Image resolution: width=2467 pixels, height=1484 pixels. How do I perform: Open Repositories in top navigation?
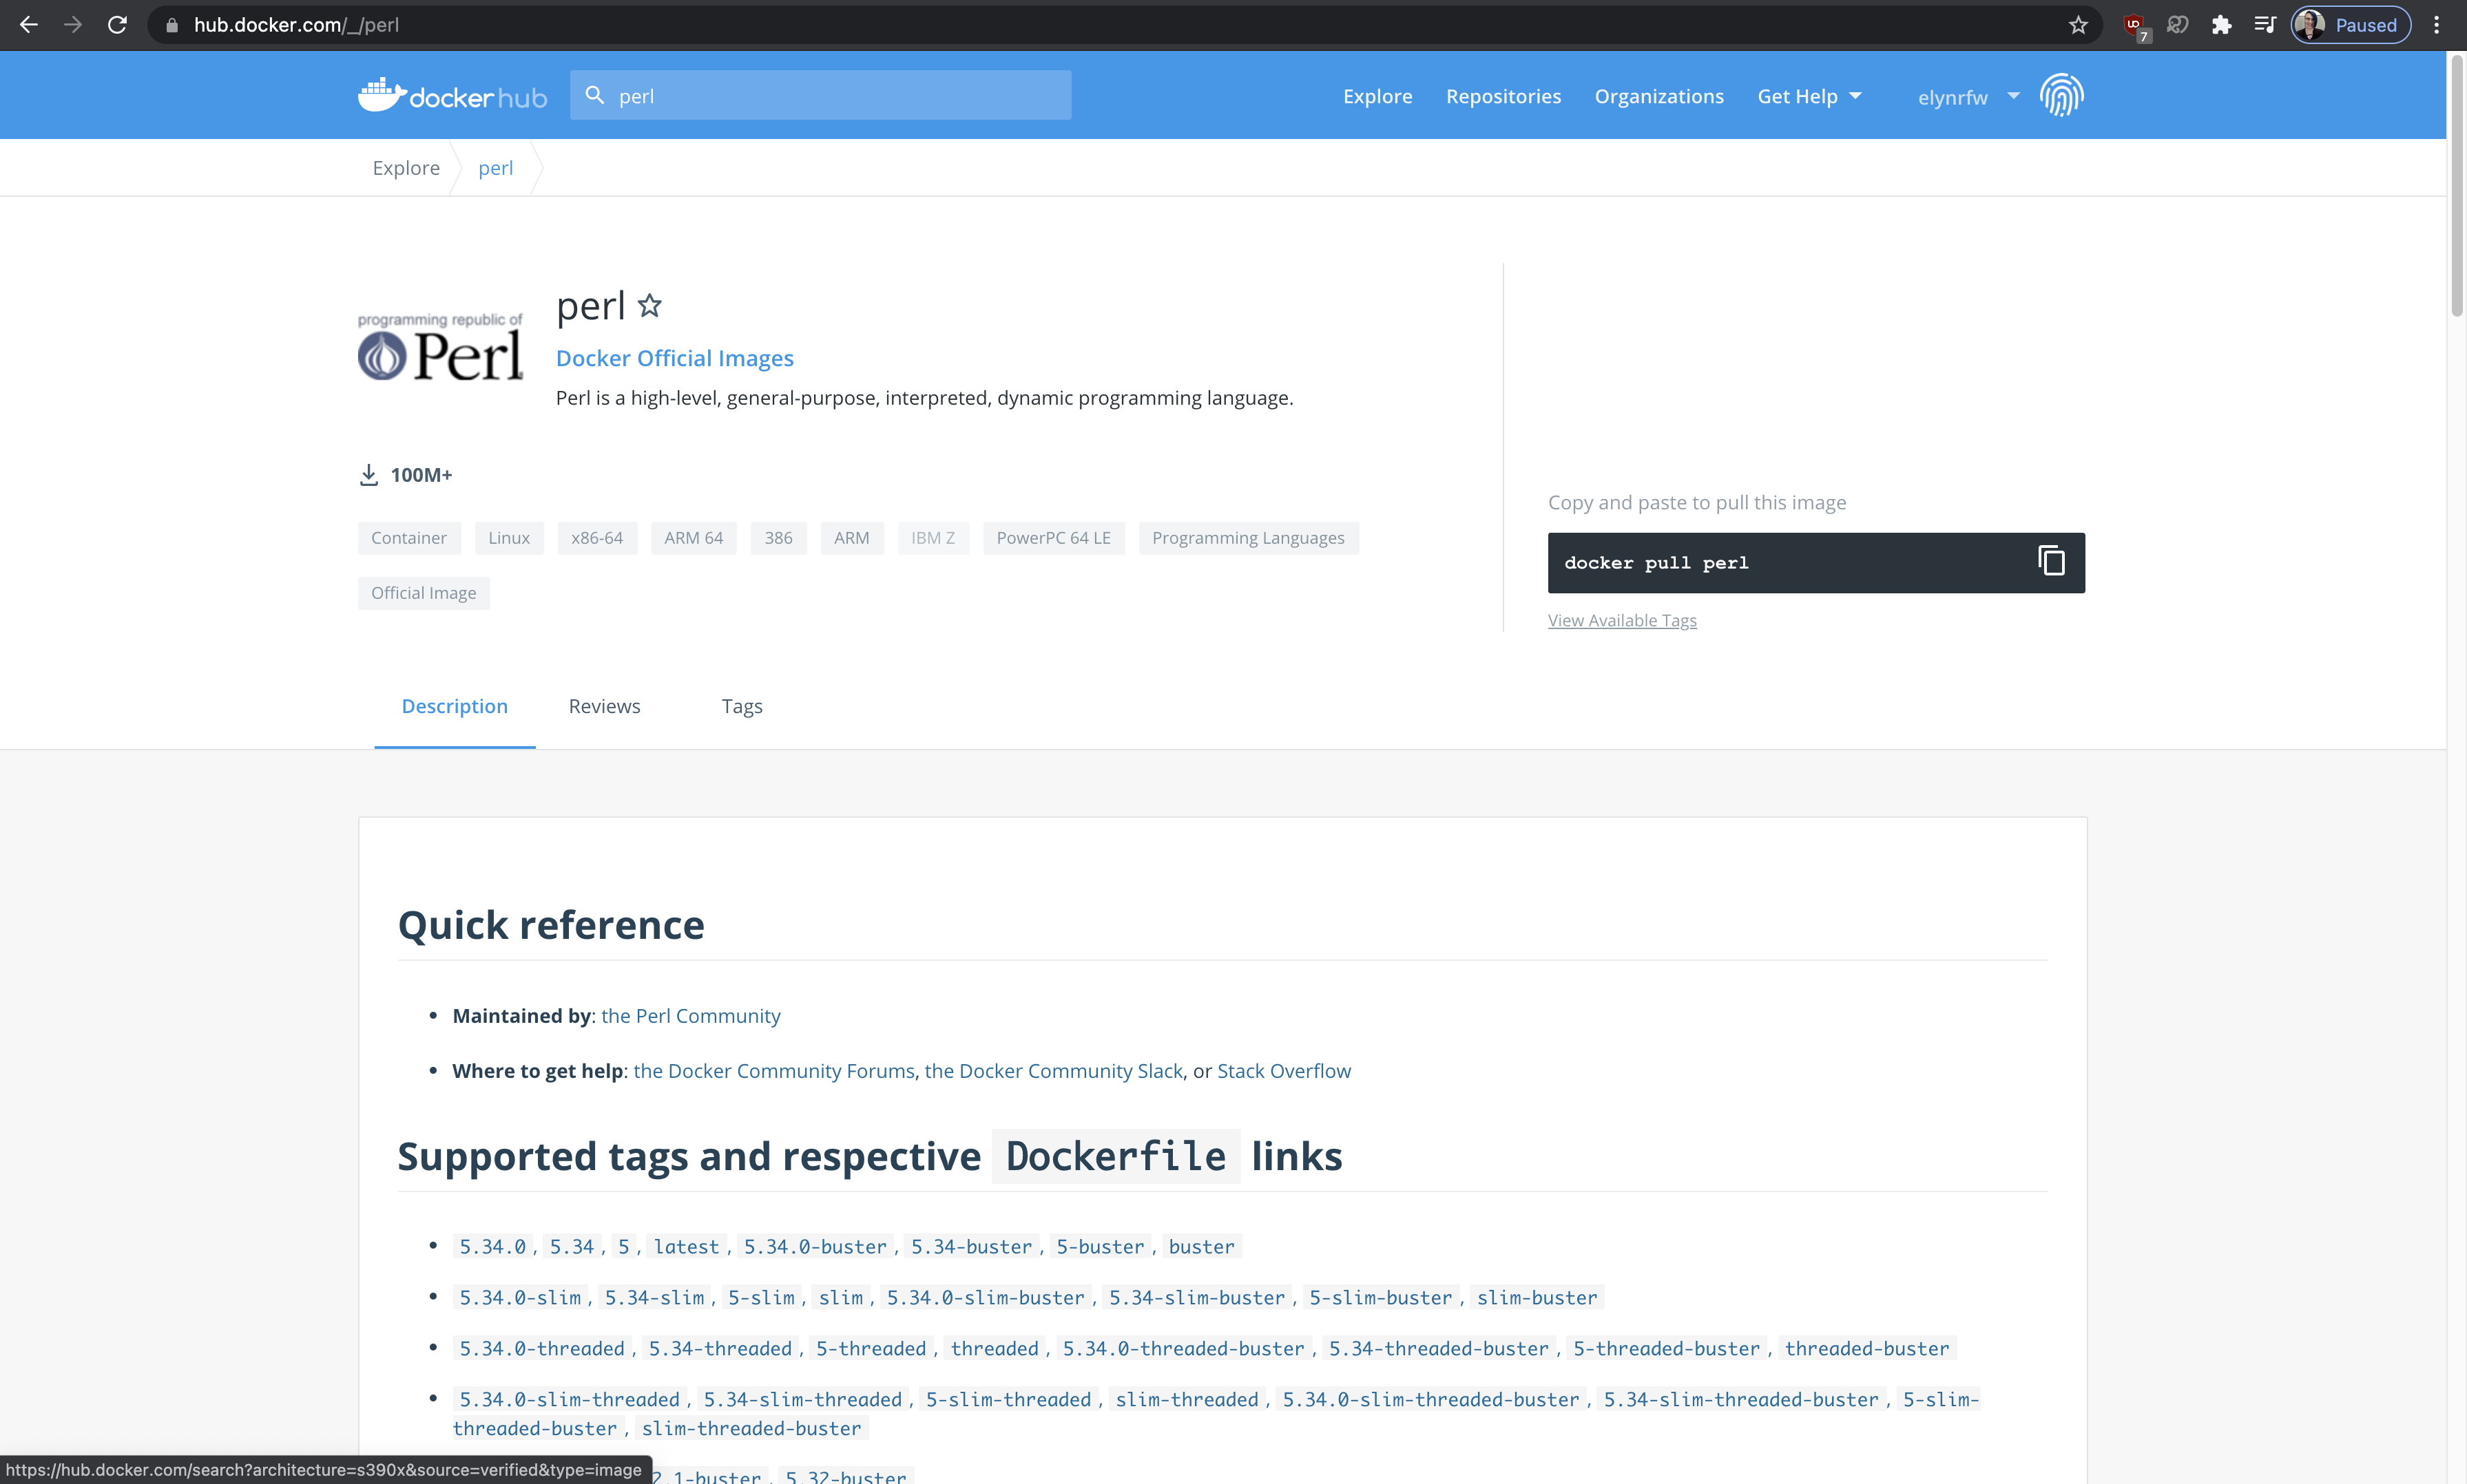tap(1503, 96)
